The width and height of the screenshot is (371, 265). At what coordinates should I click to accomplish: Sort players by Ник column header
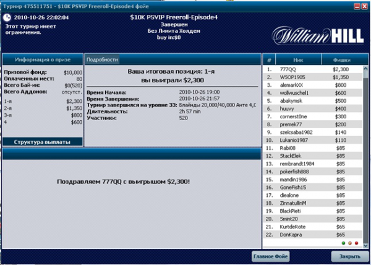pyautogui.click(x=299, y=60)
